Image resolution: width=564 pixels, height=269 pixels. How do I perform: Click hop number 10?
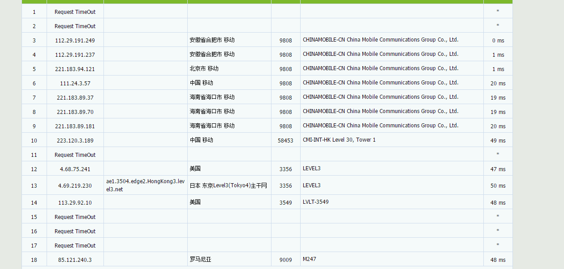coord(34,140)
